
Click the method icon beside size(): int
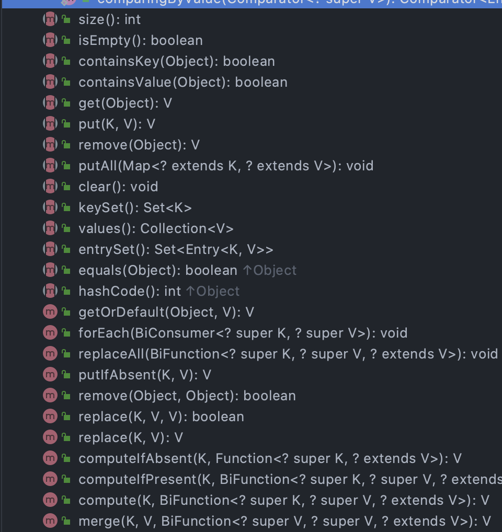point(50,20)
